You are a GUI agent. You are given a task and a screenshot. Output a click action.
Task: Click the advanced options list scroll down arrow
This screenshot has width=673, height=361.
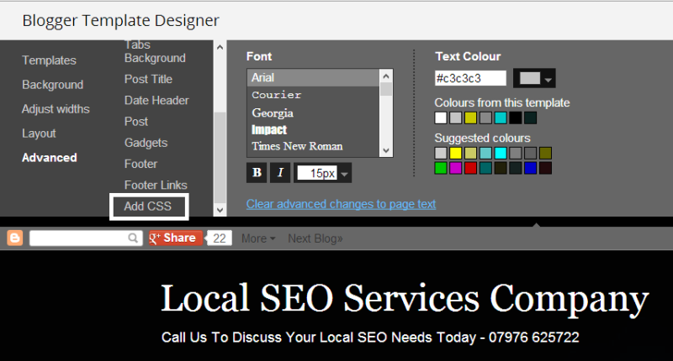220,210
